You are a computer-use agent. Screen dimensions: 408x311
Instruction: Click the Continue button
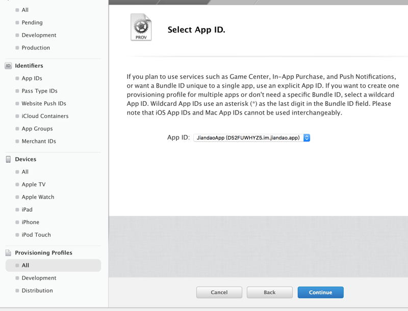[x=321, y=292]
